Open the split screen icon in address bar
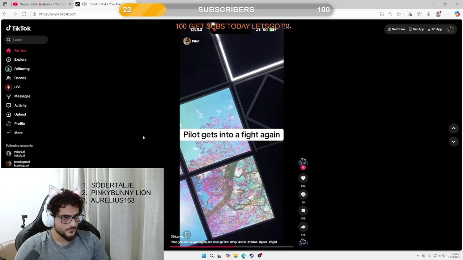463x260 pixels. 382,14
